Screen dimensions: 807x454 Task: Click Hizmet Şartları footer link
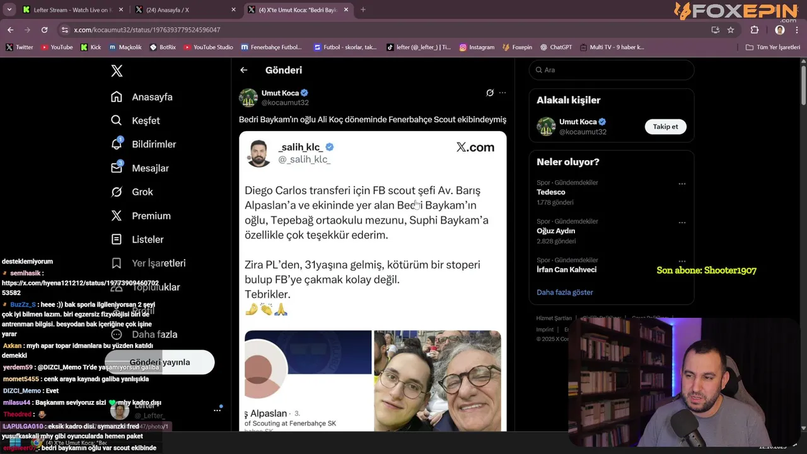(x=554, y=318)
